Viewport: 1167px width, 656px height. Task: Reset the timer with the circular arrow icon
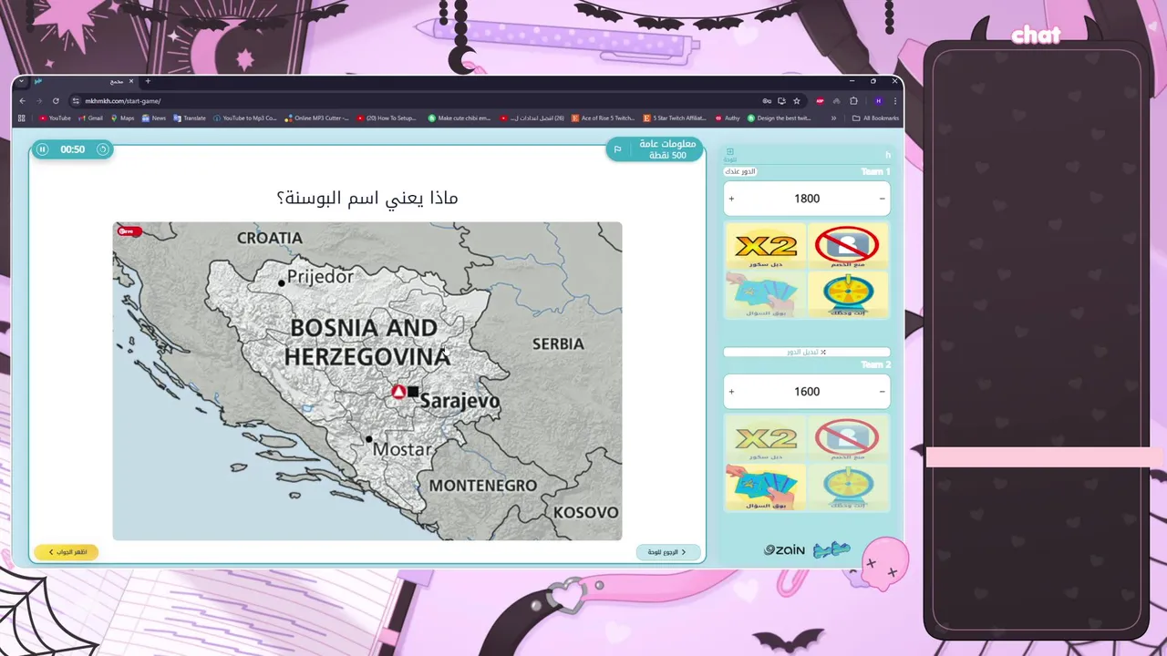(x=103, y=149)
